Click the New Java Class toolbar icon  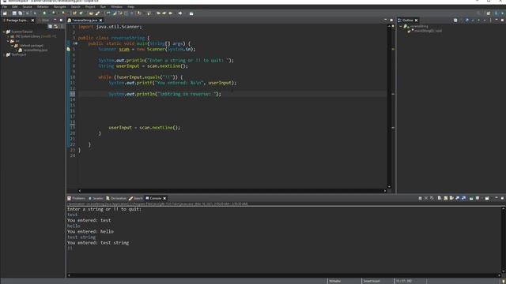(81, 13)
